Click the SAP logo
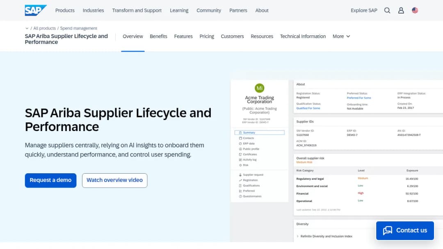This screenshot has width=443, height=249. pos(35,10)
